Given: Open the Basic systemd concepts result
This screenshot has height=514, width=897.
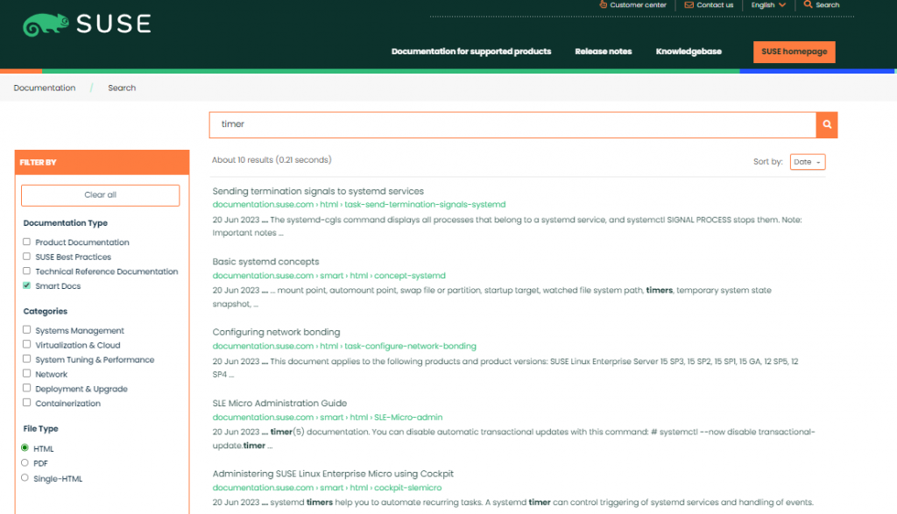Looking at the screenshot, I should pos(265,262).
